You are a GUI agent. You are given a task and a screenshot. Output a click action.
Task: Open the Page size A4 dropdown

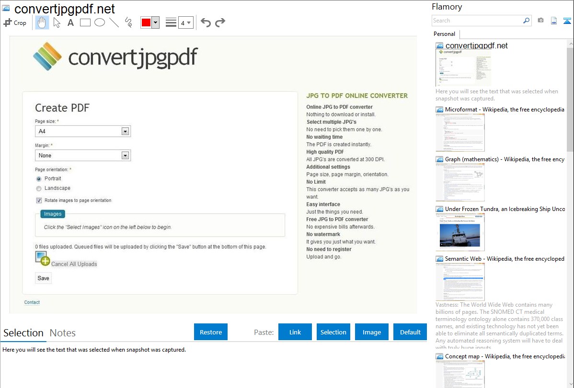click(x=83, y=131)
